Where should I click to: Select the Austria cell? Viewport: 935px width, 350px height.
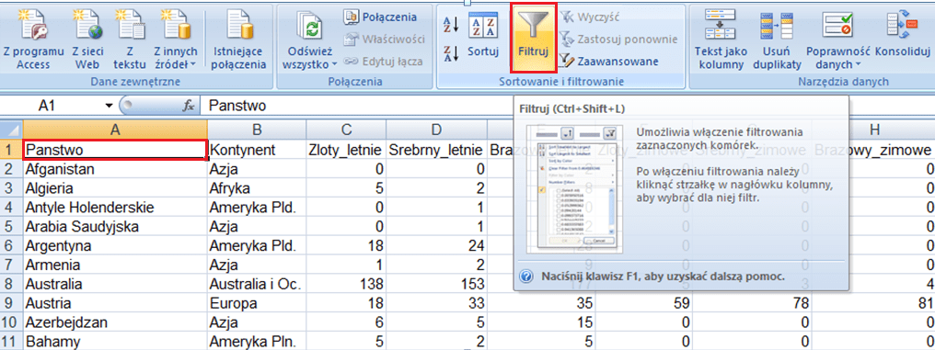(116, 302)
